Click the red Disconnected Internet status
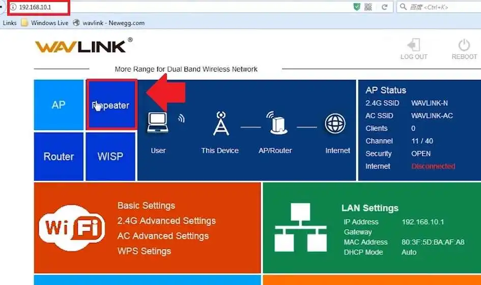The image size is (481, 285). (x=433, y=166)
